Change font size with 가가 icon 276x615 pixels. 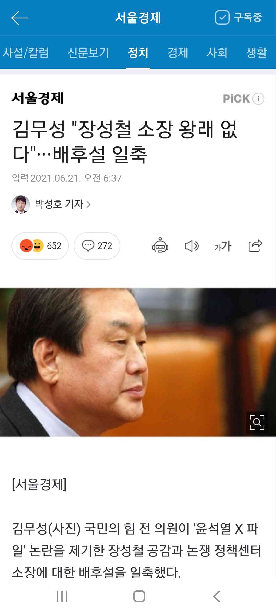point(223,246)
